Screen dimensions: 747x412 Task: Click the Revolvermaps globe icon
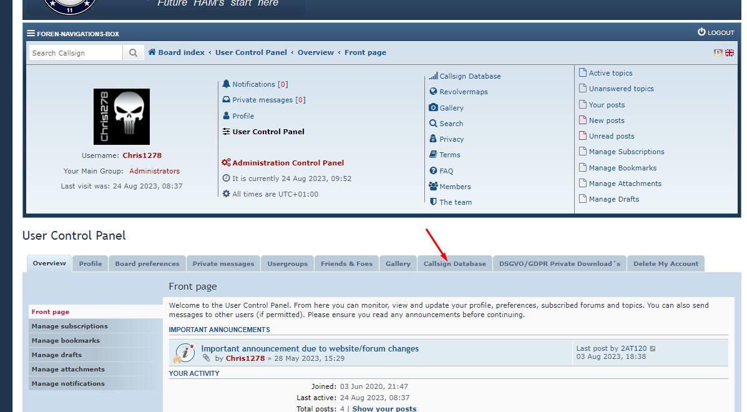coord(433,92)
